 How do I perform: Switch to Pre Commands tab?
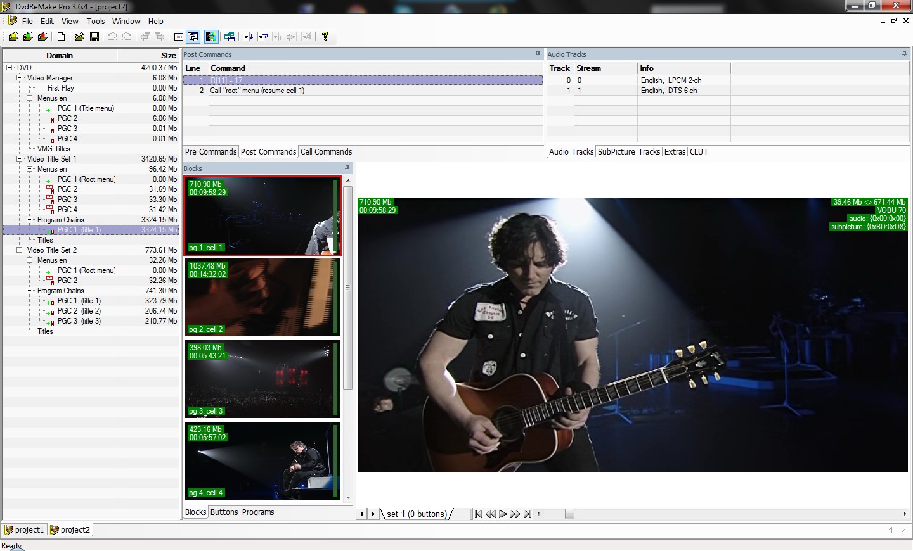[210, 152]
